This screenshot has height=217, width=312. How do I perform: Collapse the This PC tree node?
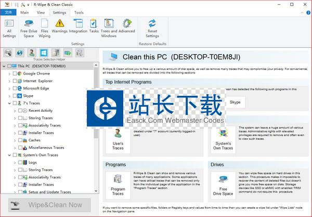[4, 66]
